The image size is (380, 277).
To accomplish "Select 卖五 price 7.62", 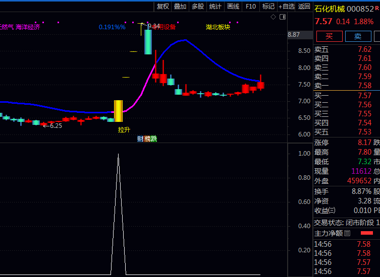I will (x=364, y=49).
